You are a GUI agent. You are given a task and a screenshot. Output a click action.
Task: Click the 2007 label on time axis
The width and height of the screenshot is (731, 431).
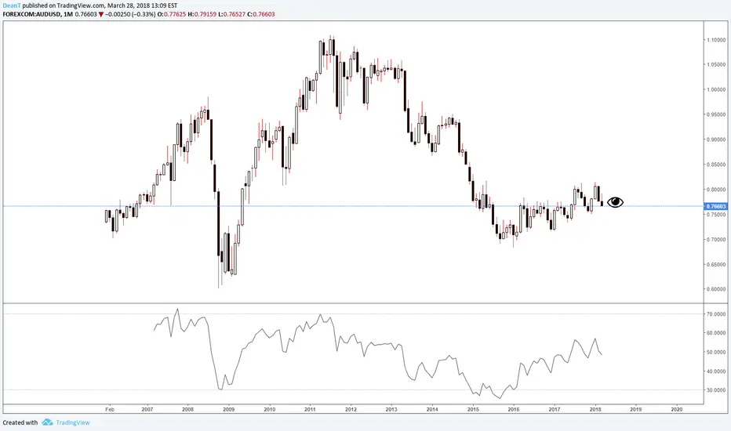[147, 410]
